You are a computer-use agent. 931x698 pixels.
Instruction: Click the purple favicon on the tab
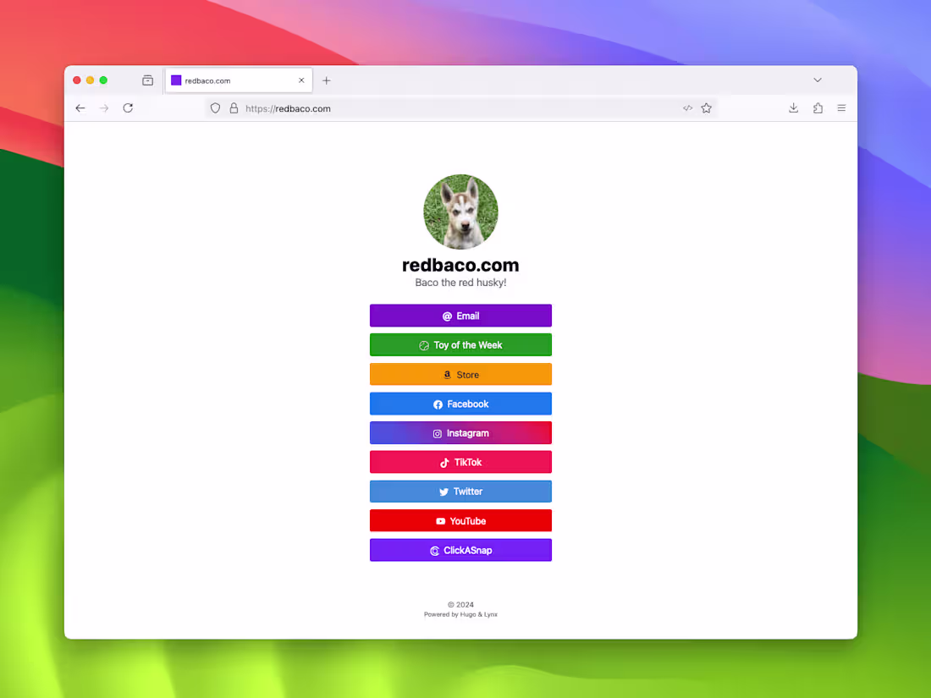pyautogui.click(x=176, y=80)
